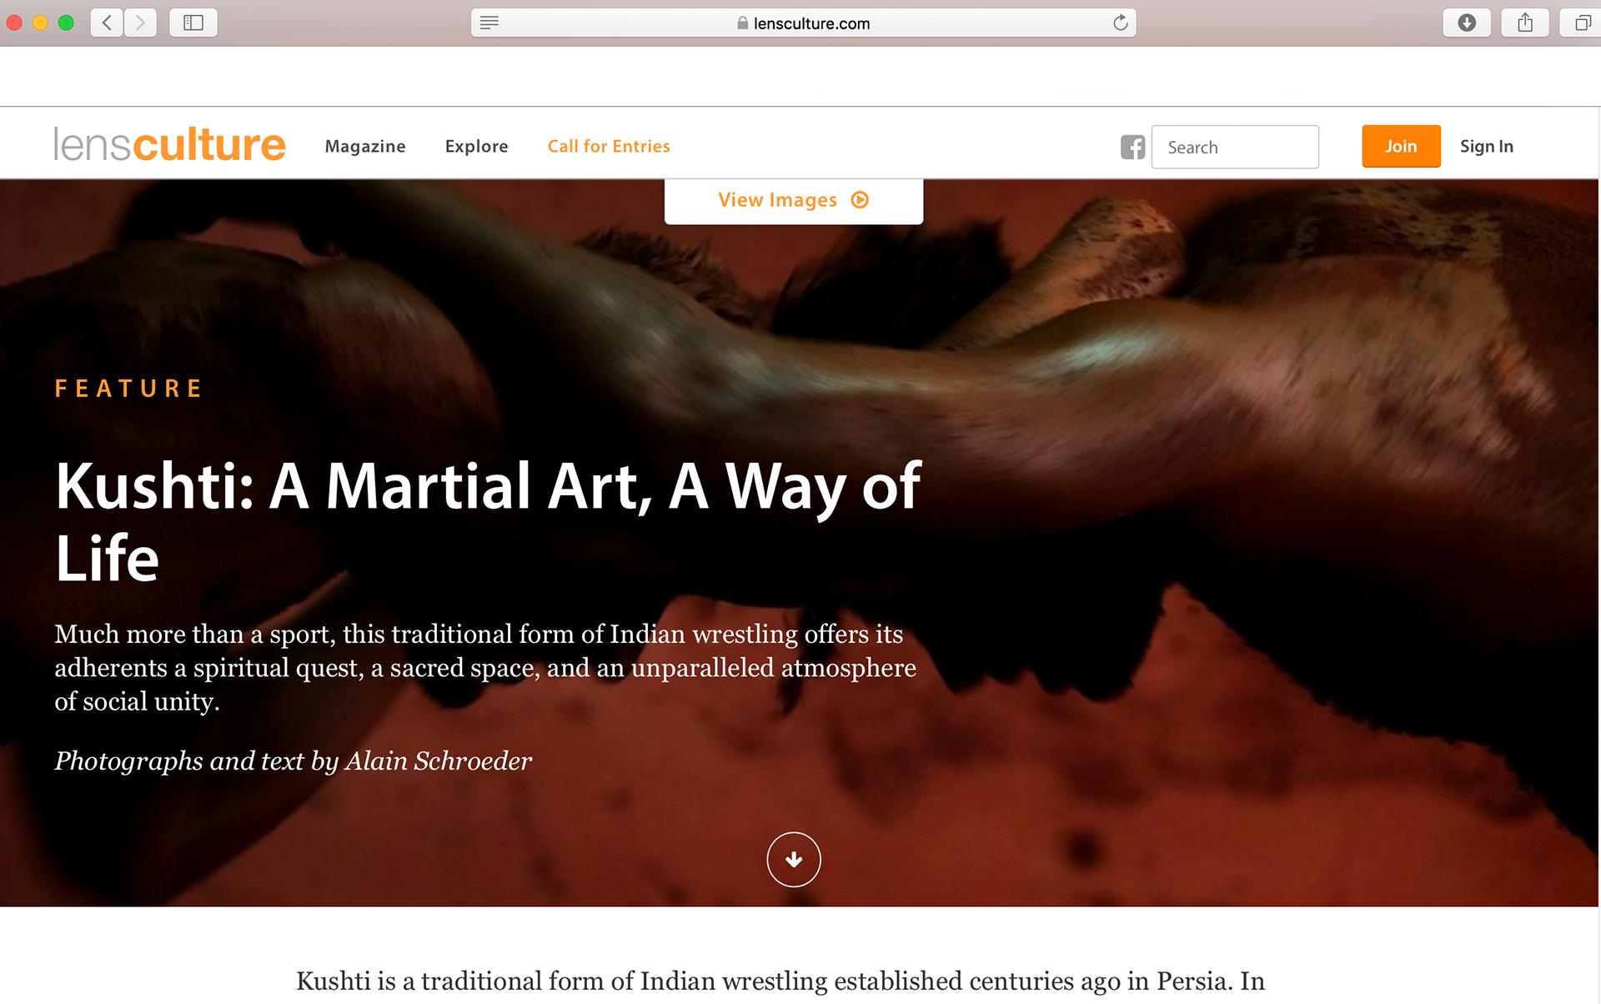Image resolution: width=1601 pixels, height=1004 pixels.
Task: Click the Share icon in Safari toolbar
Action: point(1525,23)
